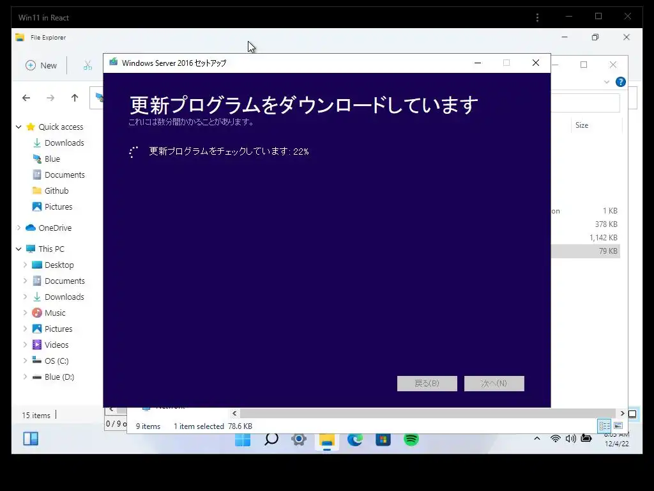The height and width of the screenshot is (491, 654).
Task: Click the OS (C:) drive icon
Action: (x=37, y=361)
